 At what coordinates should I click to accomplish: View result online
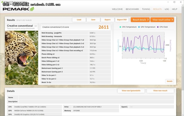point(163,20)
